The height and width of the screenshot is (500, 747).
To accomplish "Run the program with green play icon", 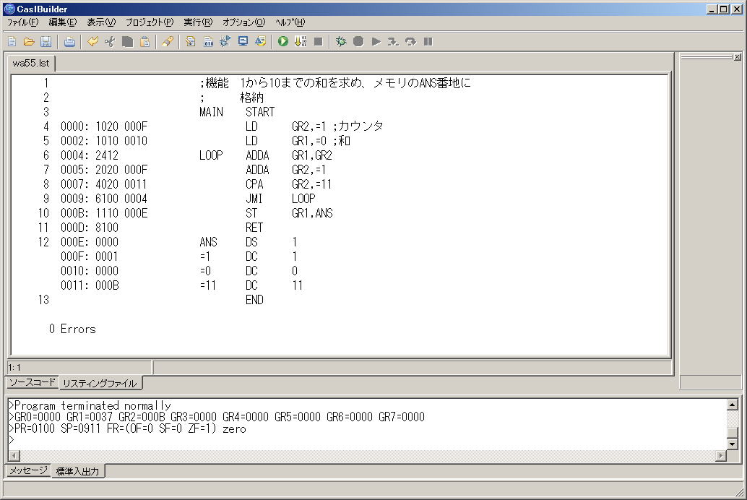I will tap(283, 42).
